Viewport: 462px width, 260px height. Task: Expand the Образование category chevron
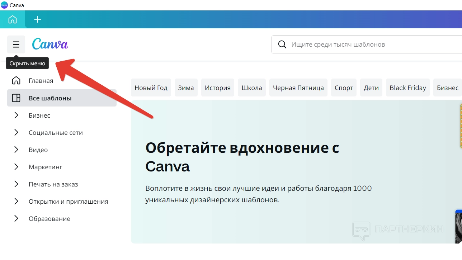coord(16,218)
